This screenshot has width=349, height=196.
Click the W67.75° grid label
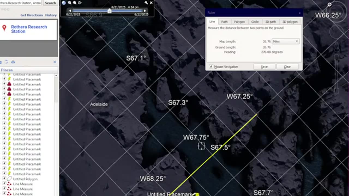(x=196, y=137)
